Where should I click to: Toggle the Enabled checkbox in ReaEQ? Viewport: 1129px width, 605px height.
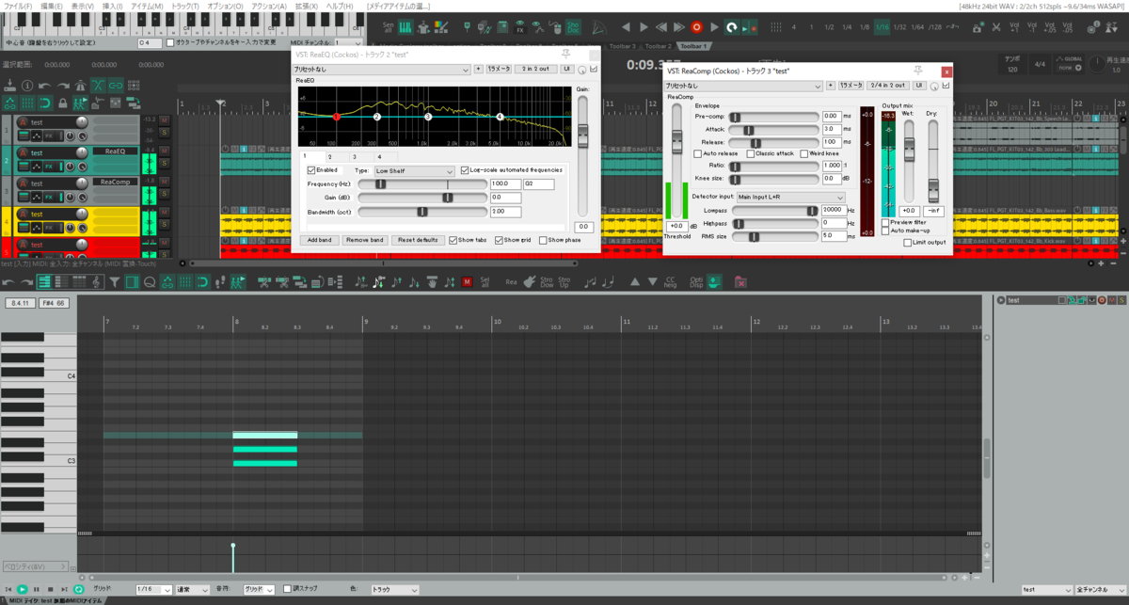[x=311, y=170]
